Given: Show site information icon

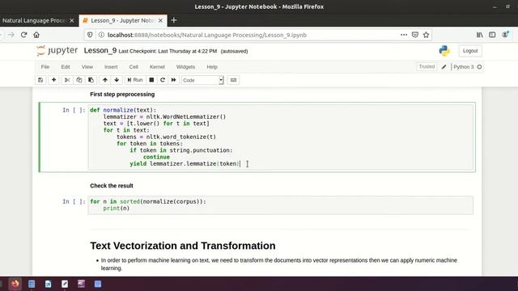Looking at the screenshot, I should click(x=101, y=35).
